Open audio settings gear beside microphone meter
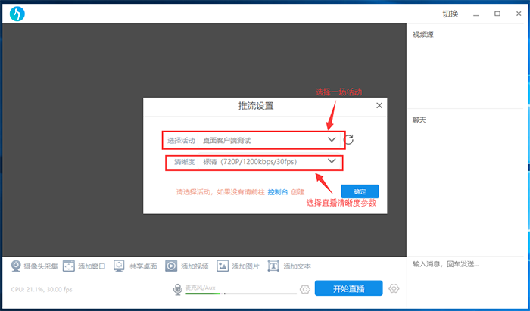This screenshot has width=530, height=311. [x=305, y=289]
